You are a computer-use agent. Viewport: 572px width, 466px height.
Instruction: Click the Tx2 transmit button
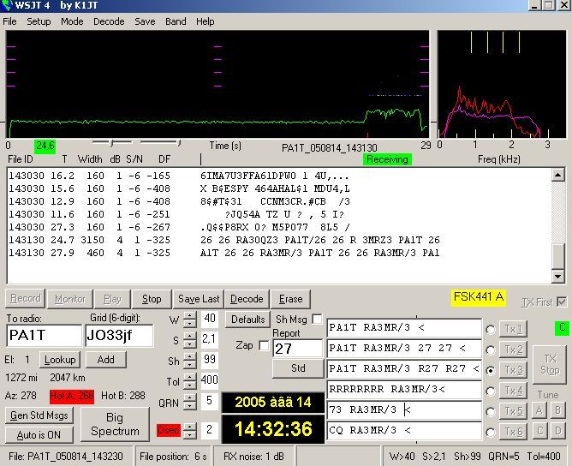pos(513,350)
